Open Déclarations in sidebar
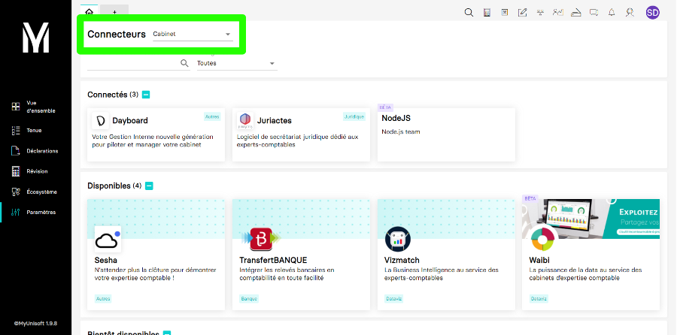677x335 pixels. [x=35, y=151]
